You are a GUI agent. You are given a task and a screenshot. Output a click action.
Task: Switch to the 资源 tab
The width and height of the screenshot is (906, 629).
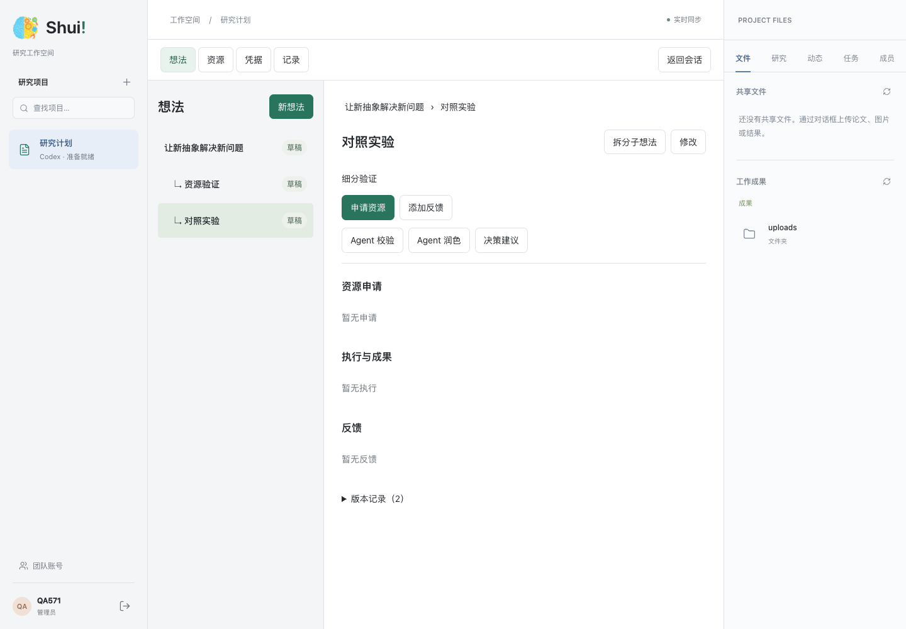(x=216, y=60)
